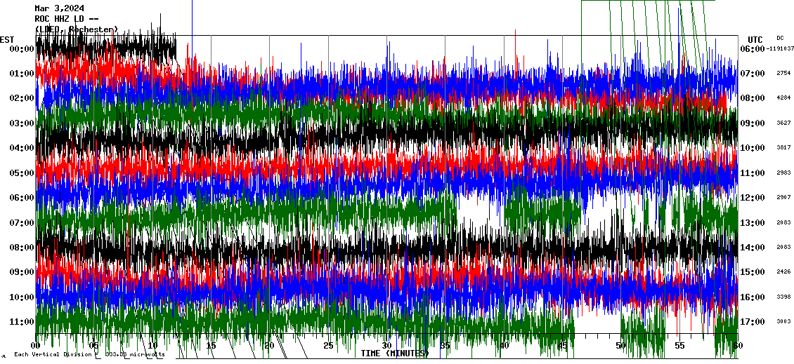
Task: Click the EST timezone label
Action: point(7,39)
